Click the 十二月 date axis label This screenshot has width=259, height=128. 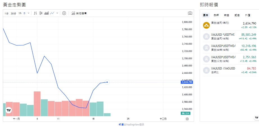tap(163, 119)
